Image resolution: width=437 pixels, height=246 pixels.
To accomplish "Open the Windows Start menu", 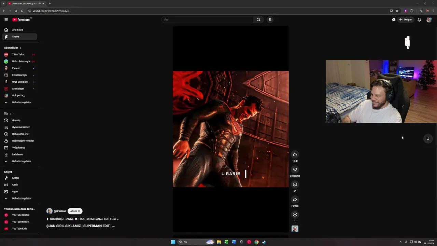I will pyautogui.click(x=173, y=242).
